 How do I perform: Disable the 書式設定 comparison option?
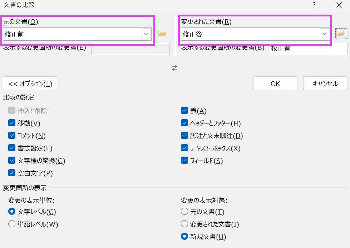[x=12, y=148]
